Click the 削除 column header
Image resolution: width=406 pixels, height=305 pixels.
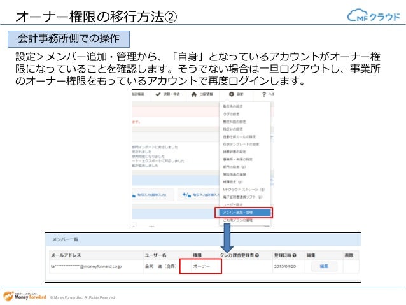(349, 255)
